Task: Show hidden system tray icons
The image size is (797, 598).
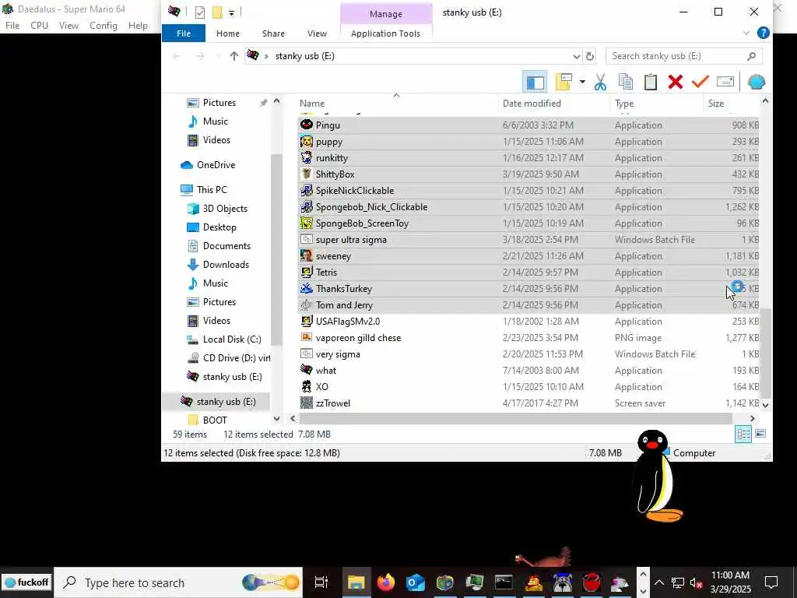Action: (x=658, y=582)
